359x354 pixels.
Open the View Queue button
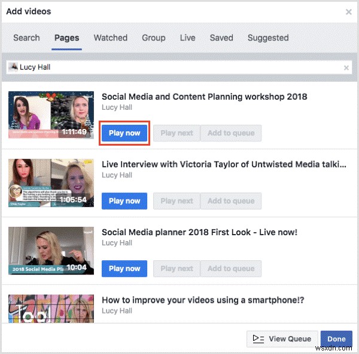coord(282,339)
